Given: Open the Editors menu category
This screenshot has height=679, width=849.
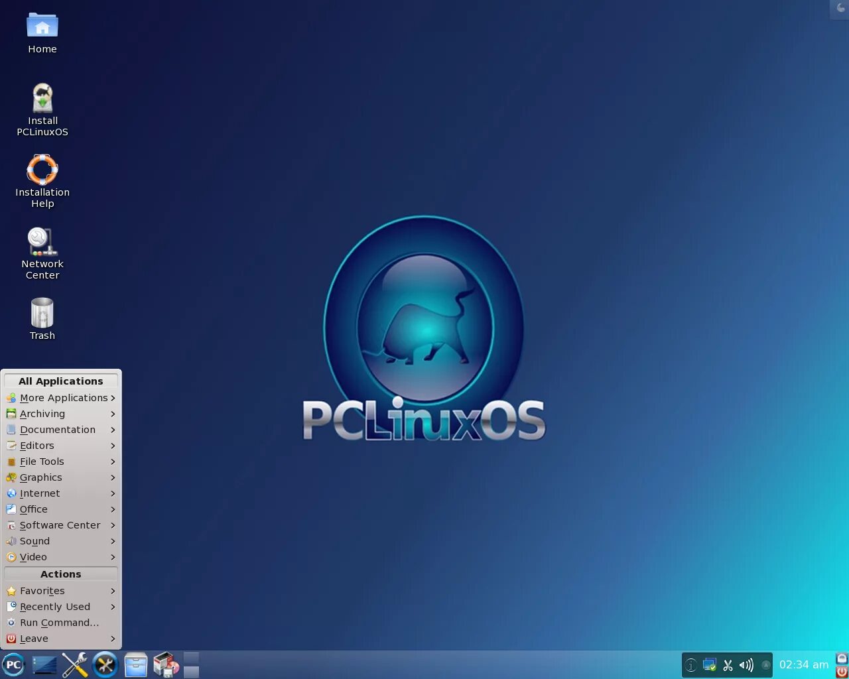Looking at the screenshot, I should pos(61,446).
